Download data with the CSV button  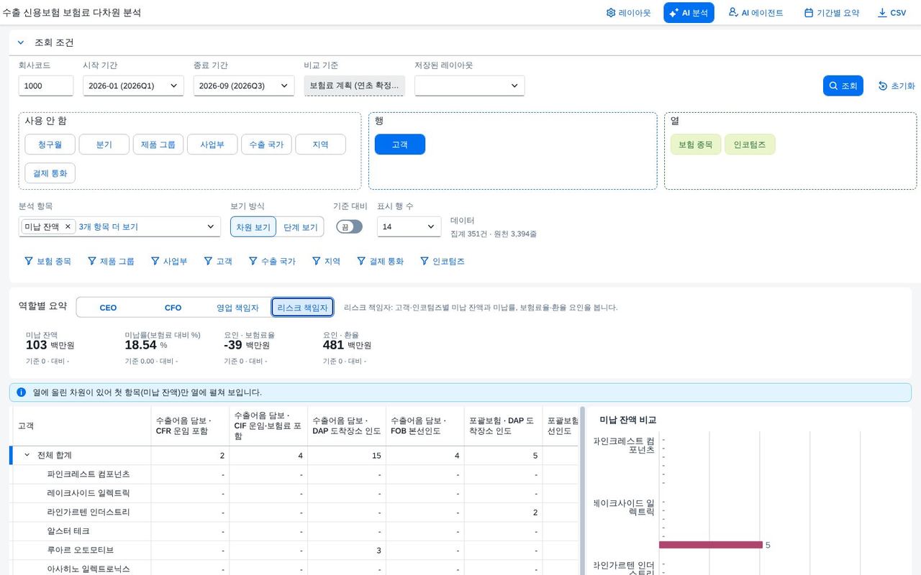pyautogui.click(x=892, y=13)
